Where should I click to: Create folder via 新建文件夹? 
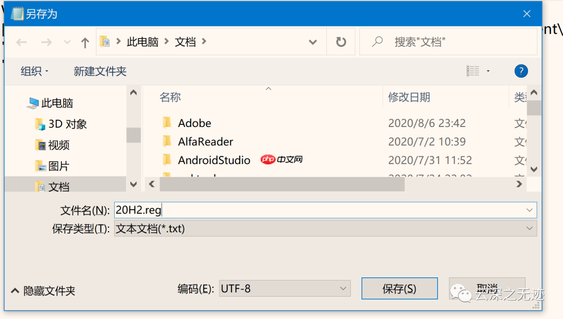tap(100, 71)
